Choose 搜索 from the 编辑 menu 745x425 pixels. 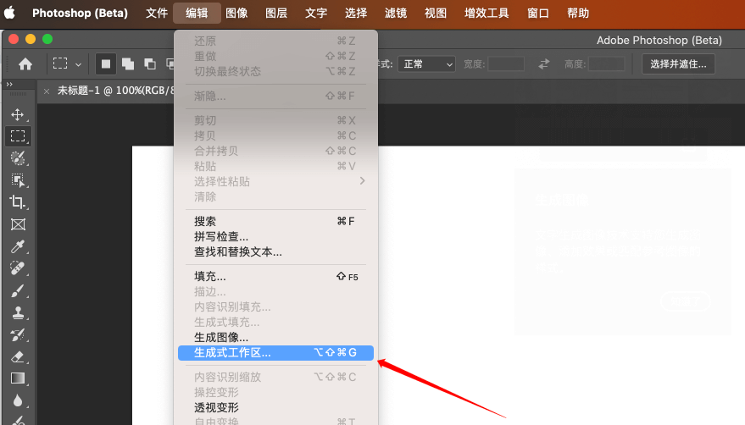click(275, 221)
